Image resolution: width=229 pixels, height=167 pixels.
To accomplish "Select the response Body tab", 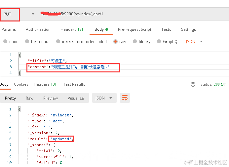I will 4,84.
